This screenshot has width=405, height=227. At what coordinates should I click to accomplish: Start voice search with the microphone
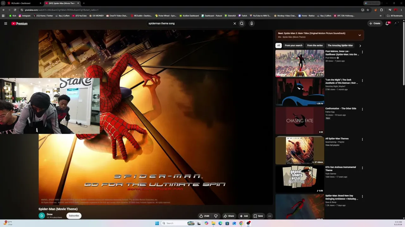click(252, 23)
